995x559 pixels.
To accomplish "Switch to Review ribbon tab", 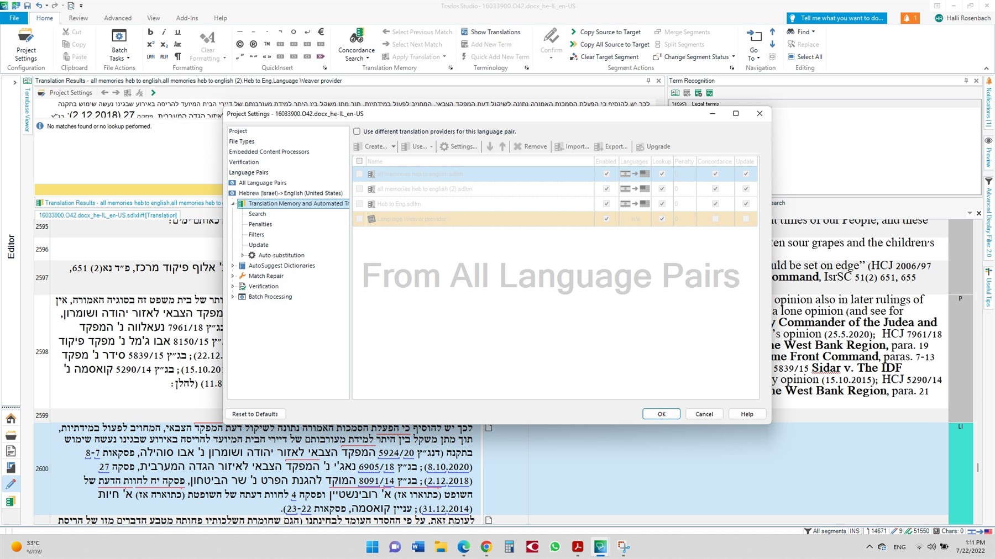I will point(78,18).
